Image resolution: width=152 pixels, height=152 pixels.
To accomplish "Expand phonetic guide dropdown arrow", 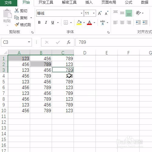I will coord(108,22).
